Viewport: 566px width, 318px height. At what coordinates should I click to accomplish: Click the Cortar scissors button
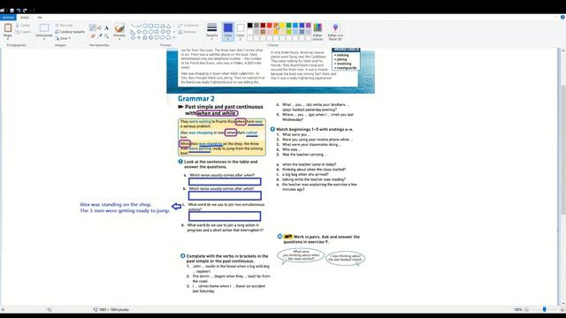[23, 26]
